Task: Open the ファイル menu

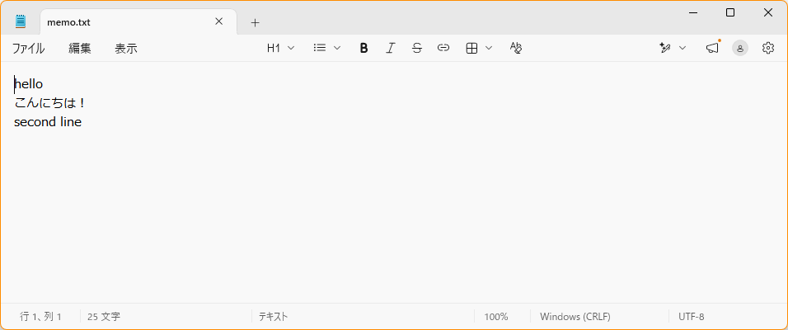Action: pos(28,49)
